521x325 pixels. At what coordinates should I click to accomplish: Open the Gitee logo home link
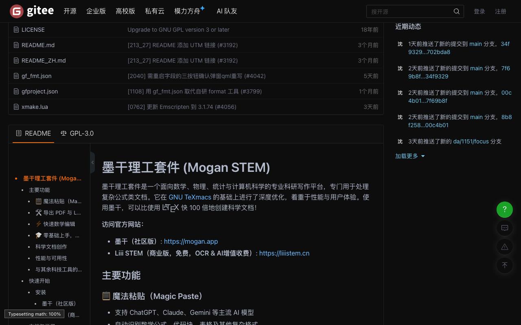32,11
